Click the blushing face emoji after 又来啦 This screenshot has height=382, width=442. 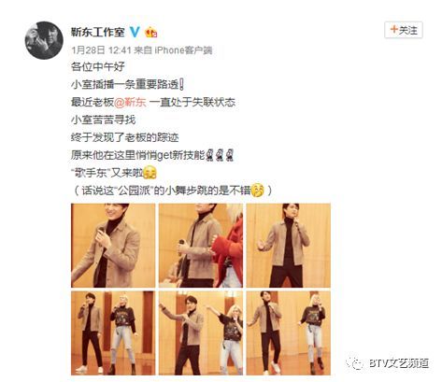[x=150, y=173]
